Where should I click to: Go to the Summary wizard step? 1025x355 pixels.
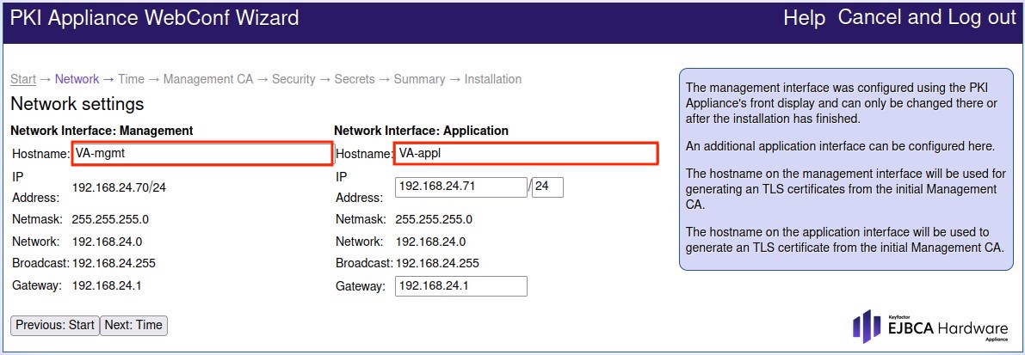(x=419, y=79)
